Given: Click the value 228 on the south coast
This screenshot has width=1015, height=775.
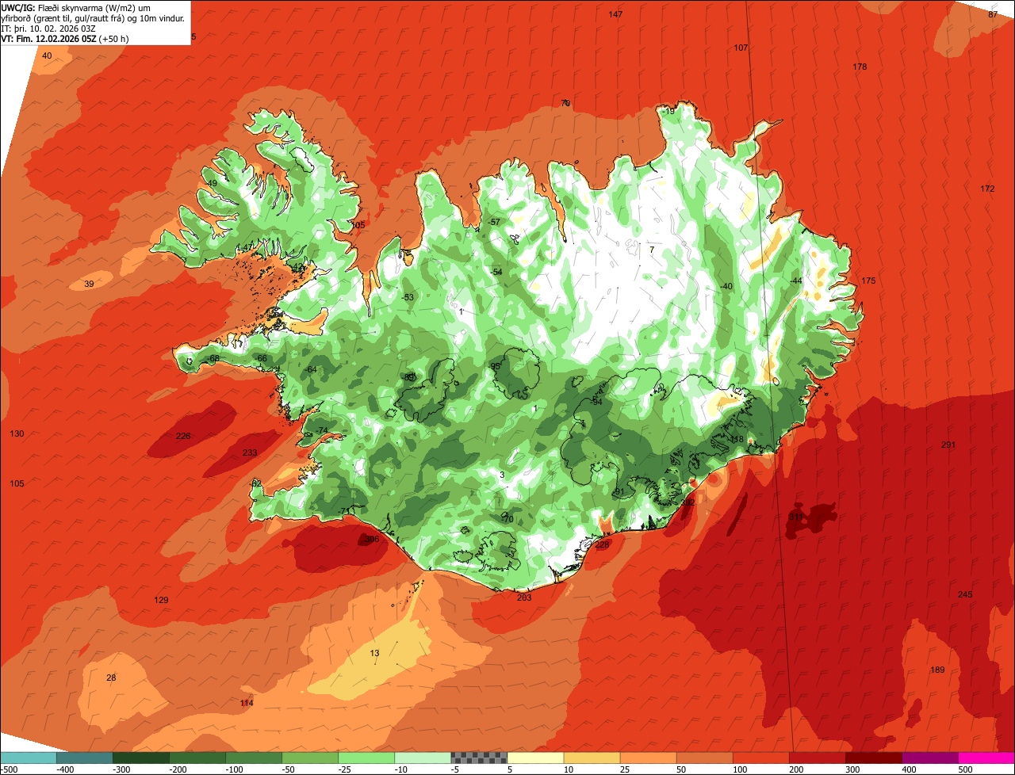Looking at the screenshot, I should coord(602,545).
